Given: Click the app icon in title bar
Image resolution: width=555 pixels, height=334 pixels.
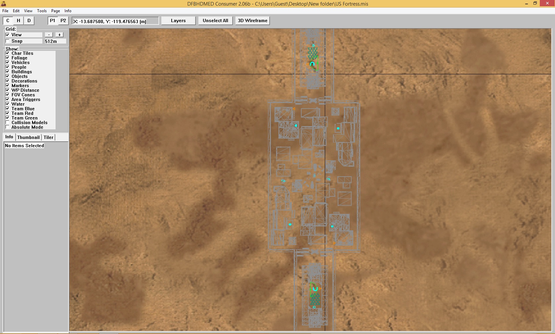Looking at the screenshot, I should (4, 4).
